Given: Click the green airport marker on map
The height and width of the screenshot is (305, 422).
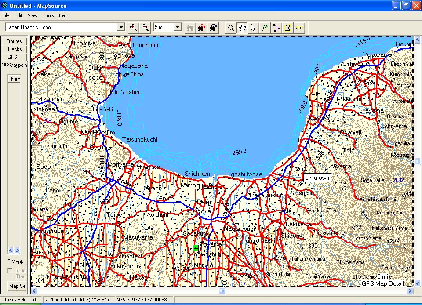Looking at the screenshot, I should (x=196, y=248).
